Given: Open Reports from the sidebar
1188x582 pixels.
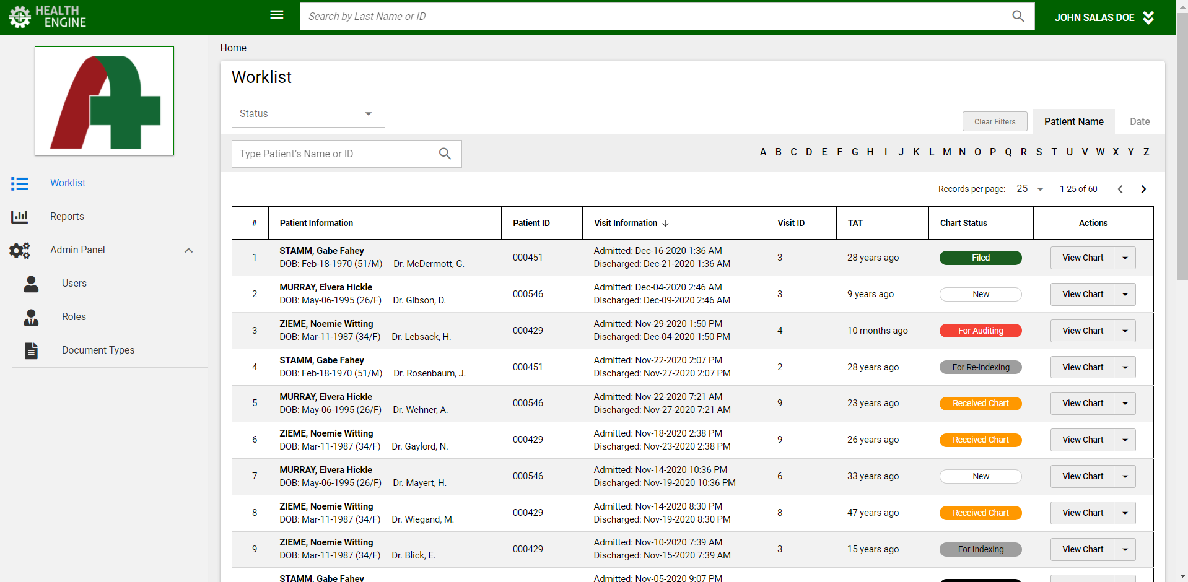Looking at the screenshot, I should coord(67,217).
